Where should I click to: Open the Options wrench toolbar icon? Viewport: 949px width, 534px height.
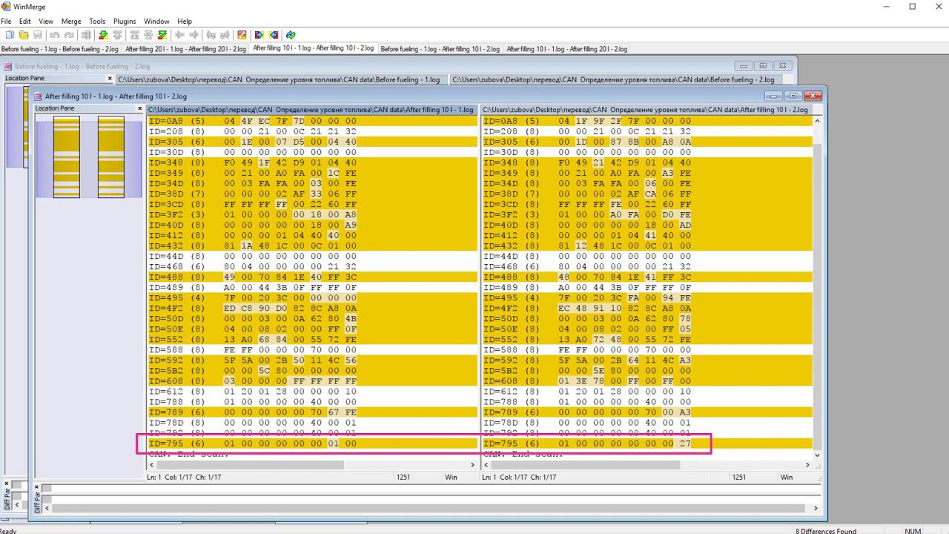[242, 35]
